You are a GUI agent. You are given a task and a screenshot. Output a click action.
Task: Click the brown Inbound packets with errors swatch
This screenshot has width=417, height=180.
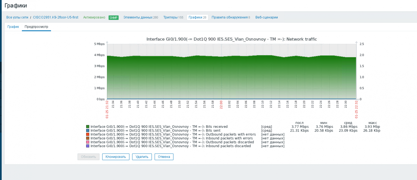(88, 138)
